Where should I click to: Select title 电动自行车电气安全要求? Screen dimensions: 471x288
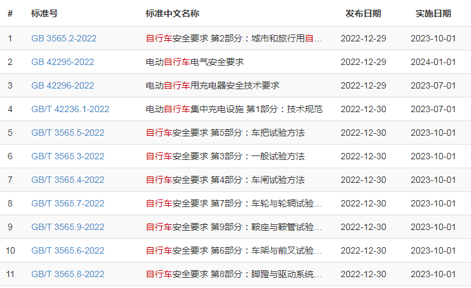[195, 62]
